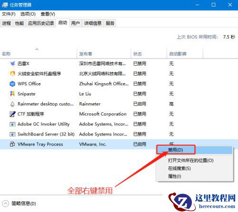Image resolution: width=238 pixels, height=212 pixels.
Task: Click the 上次 BIOS 所用时间 value
Action: (229, 37)
